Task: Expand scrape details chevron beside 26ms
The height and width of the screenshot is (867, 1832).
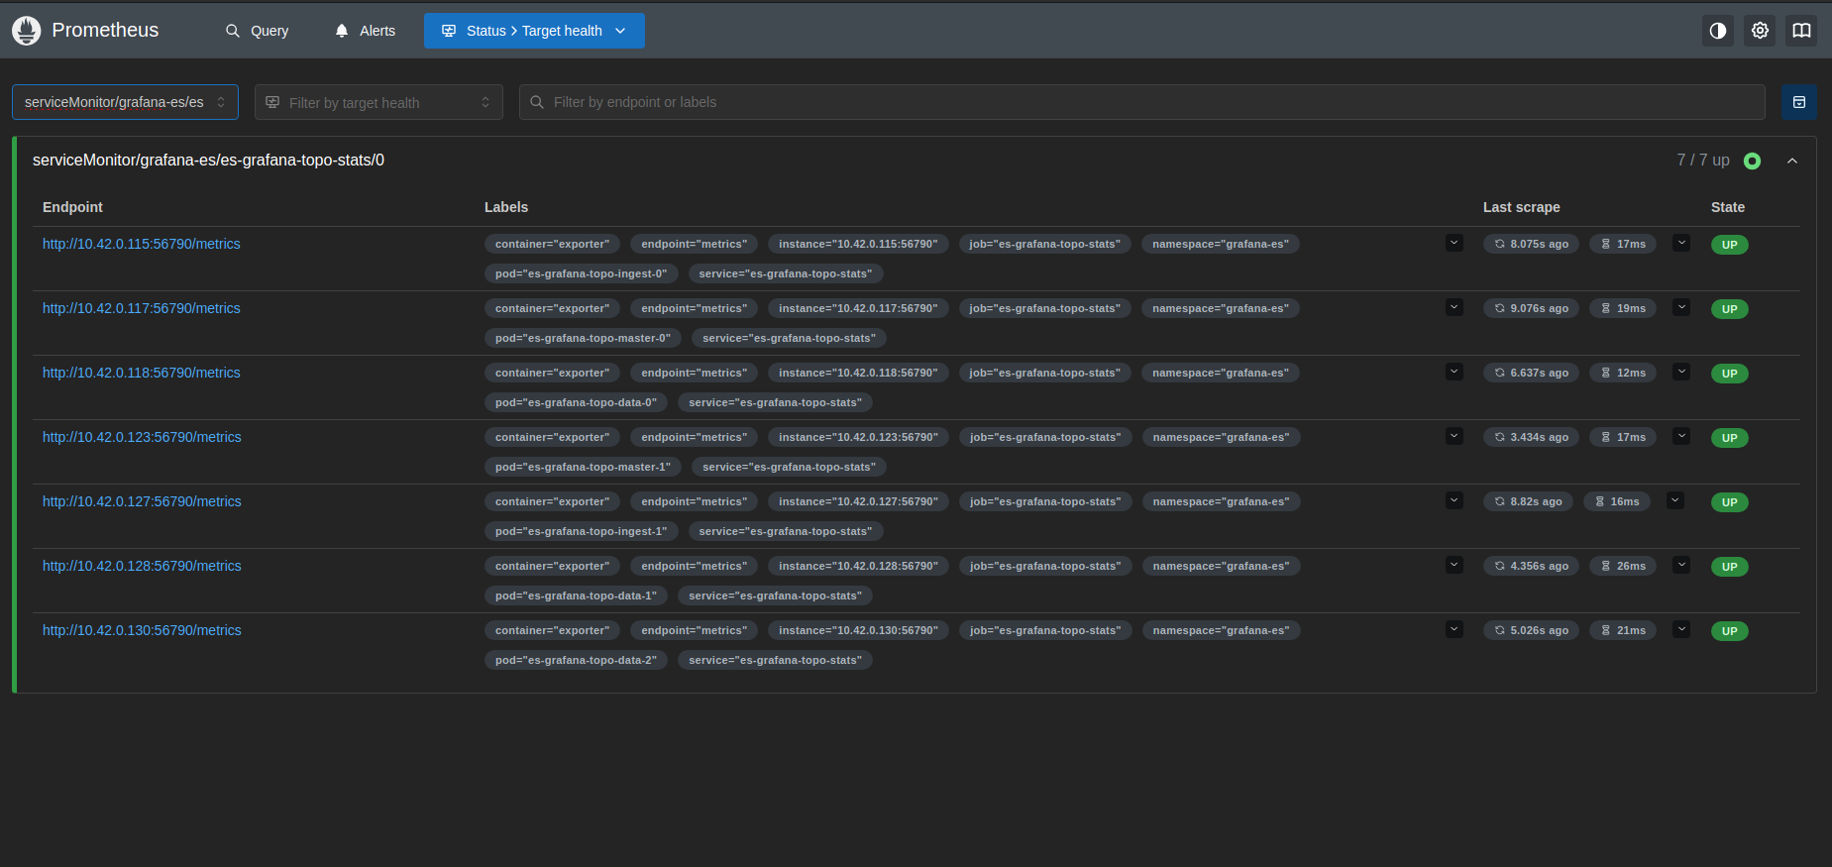Action: pyautogui.click(x=1681, y=565)
